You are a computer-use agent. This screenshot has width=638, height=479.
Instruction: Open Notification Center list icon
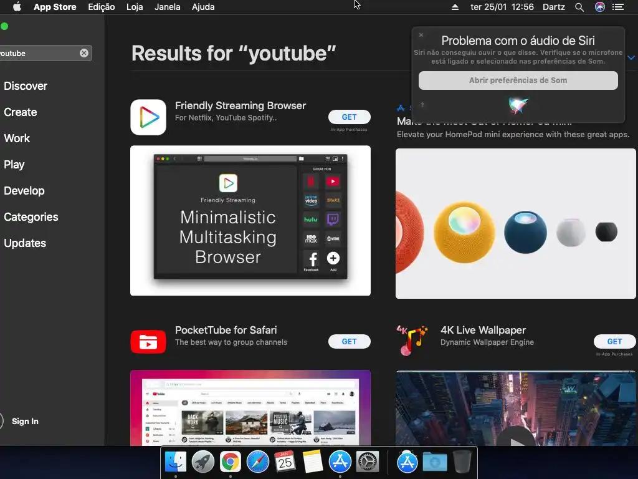click(x=618, y=7)
